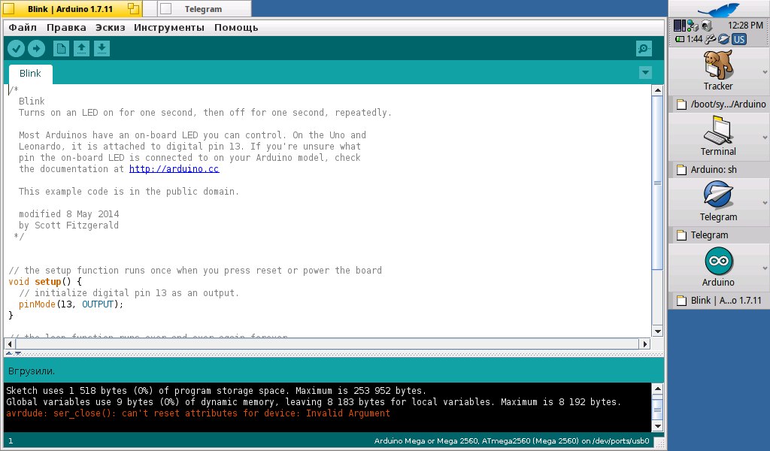The width and height of the screenshot is (770, 451).
Task: Expand the Tracker team entry arrow
Action: coord(765,72)
